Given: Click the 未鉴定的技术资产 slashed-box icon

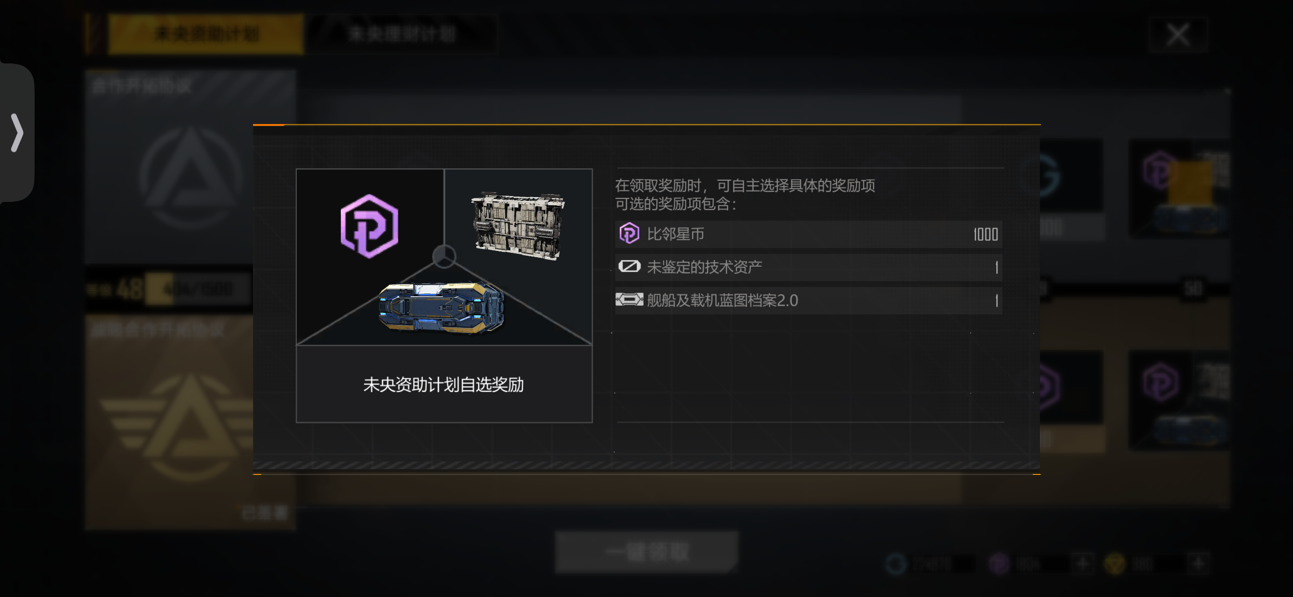Looking at the screenshot, I should click(x=629, y=266).
